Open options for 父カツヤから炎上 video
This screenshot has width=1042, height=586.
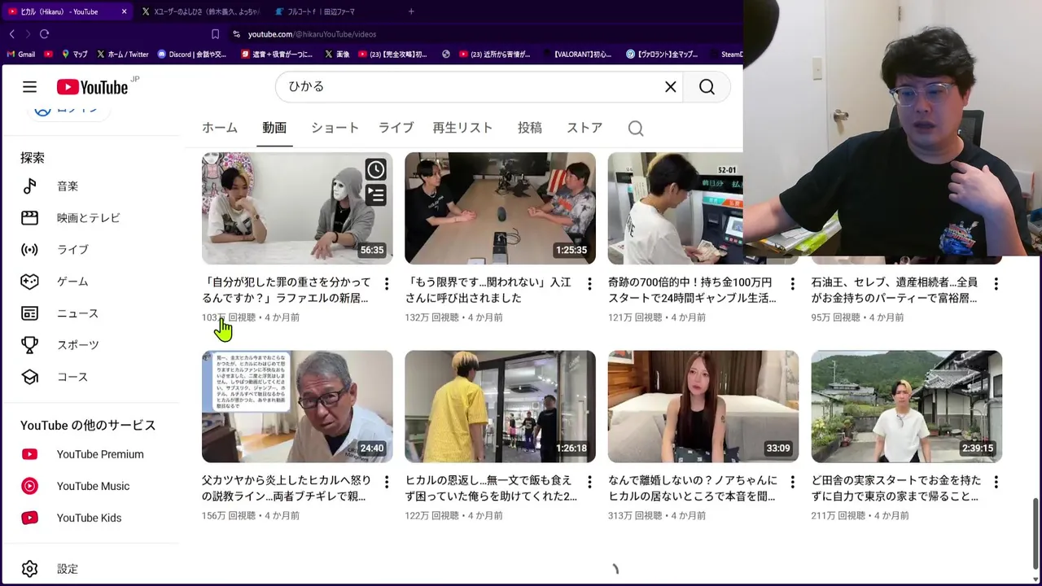(386, 482)
